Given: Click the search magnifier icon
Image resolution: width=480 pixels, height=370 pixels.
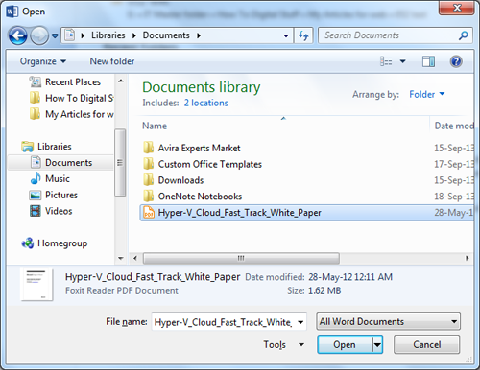Looking at the screenshot, I should tap(464, 35).
